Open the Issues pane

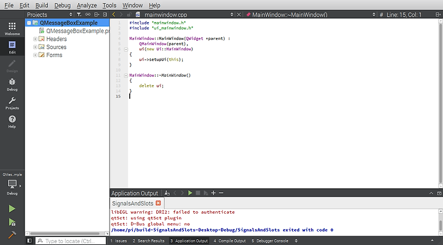[x=118, y=241]
